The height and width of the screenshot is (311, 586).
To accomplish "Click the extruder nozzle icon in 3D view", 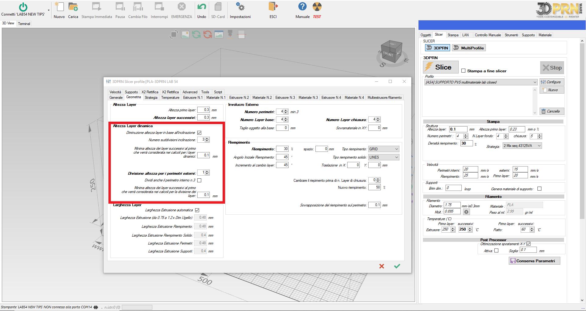I will pos(230,34).
